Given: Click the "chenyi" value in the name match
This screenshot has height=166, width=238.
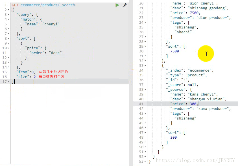Looking at the screenshot, I should pyautogui.click(x=51, y=24).
